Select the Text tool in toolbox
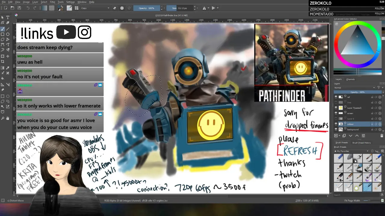Image resolution: width=385 pixels, height=216 pixels. coord(8,17)
